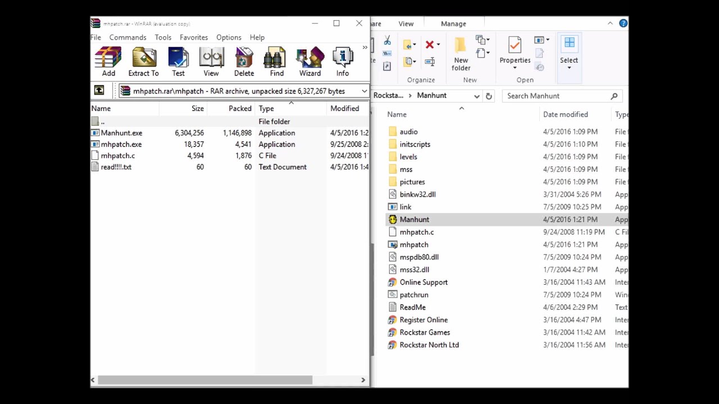The height and width of the screenshot is (404, 719).
Task: Open Properties of selected file
Action: coord(515,50)
